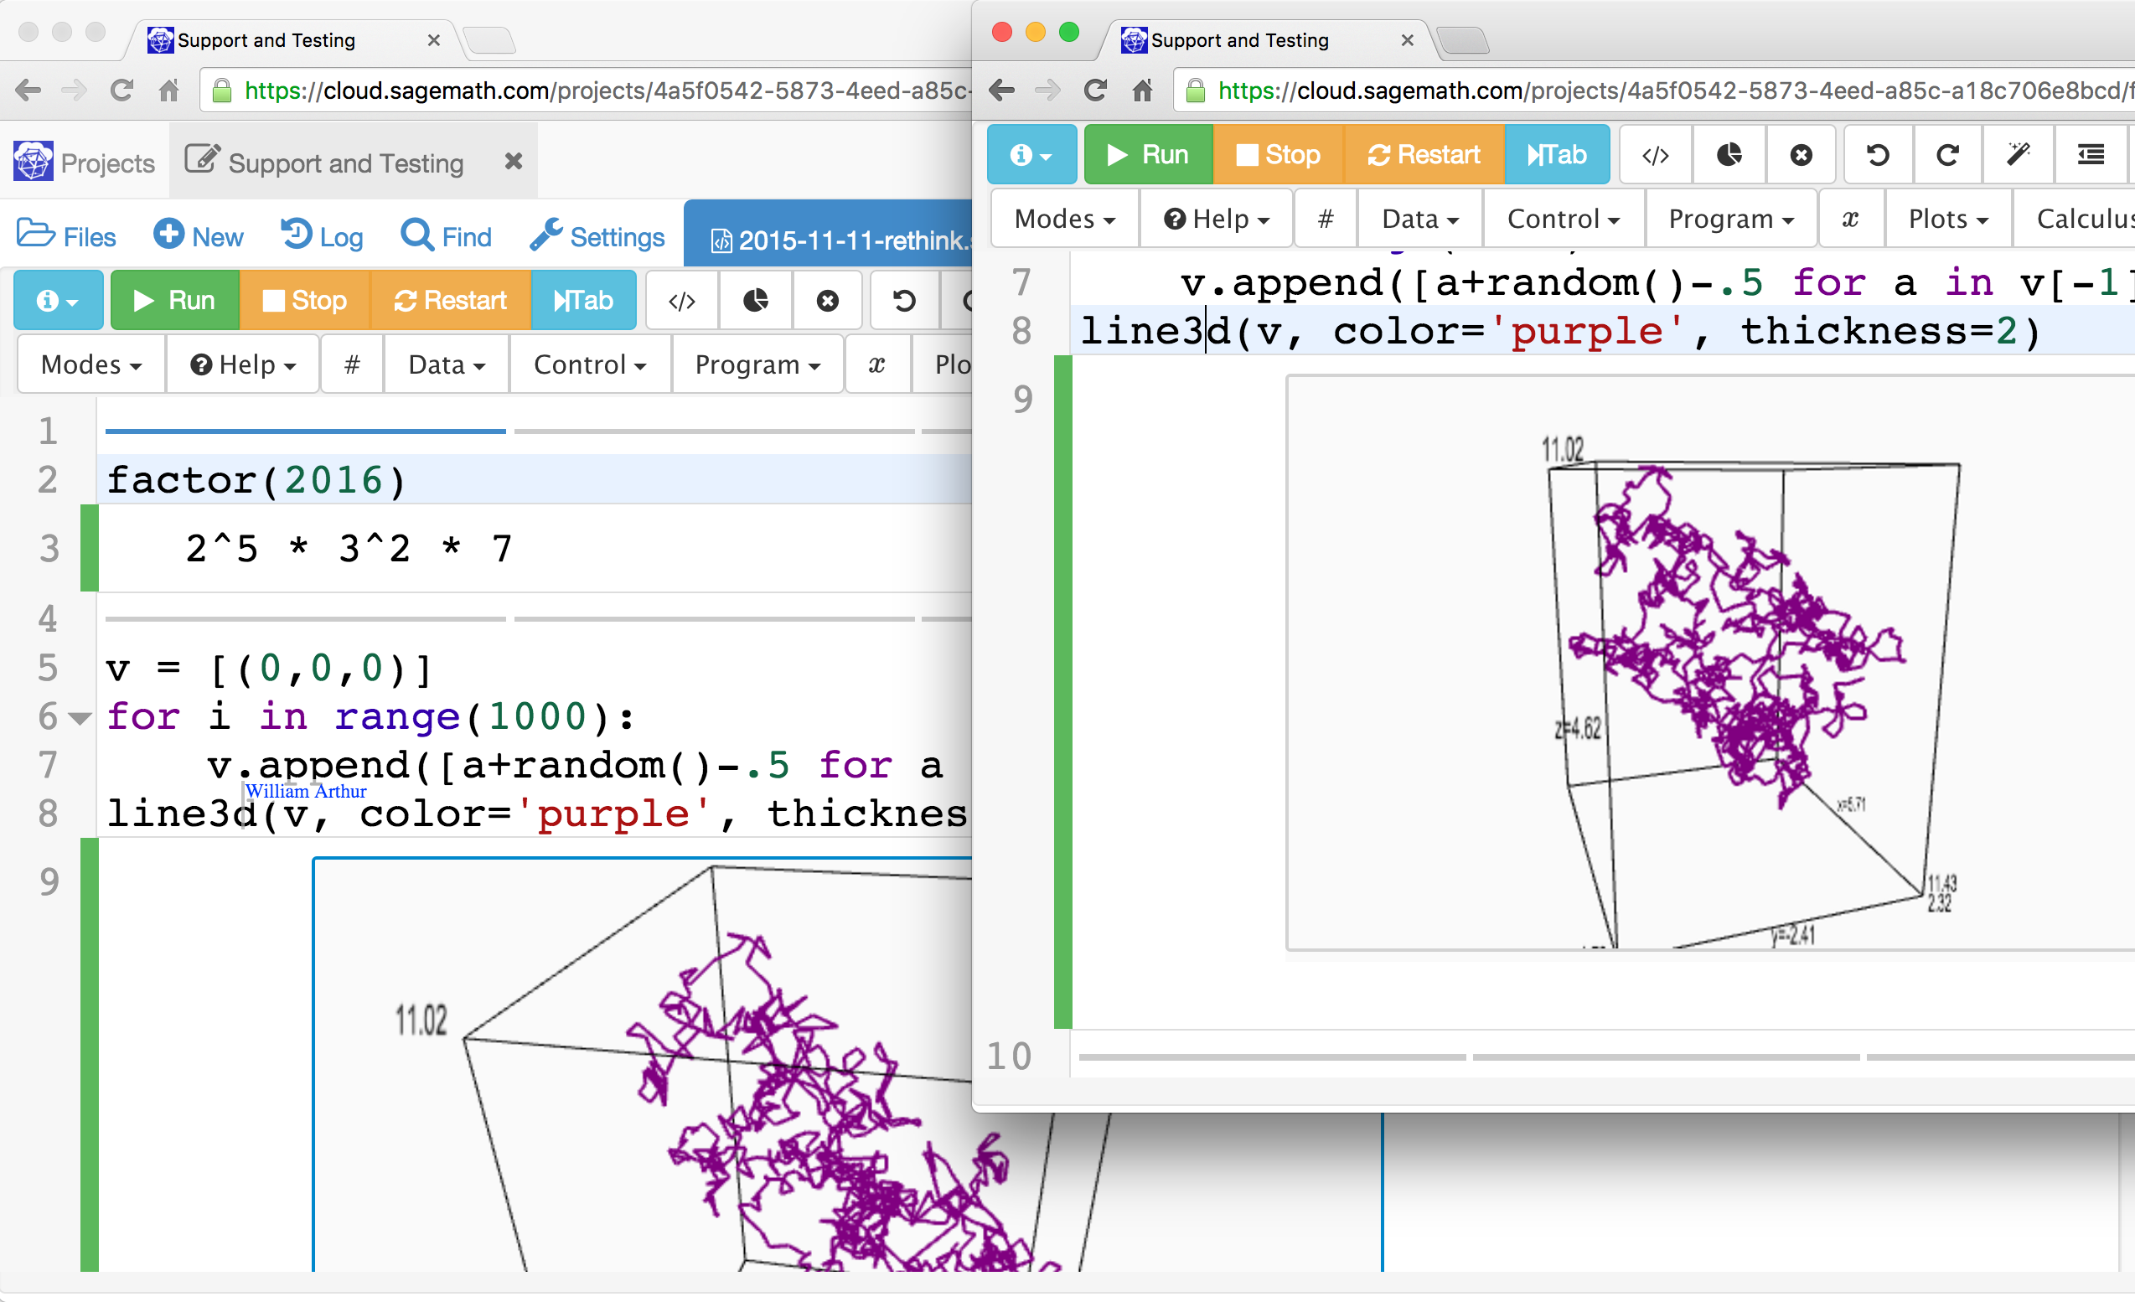This screenshot has height=1302, width=2135.
Task: Click the 3D purple random walk plot
Action: coord(1724,659)
